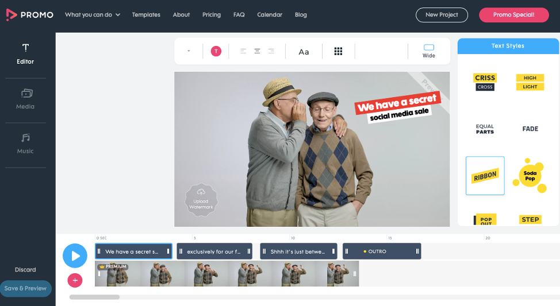Viewport: 560px width, 306px height.
Task: Click the timeline horizontal scrollbar
Action: (95, 297)
